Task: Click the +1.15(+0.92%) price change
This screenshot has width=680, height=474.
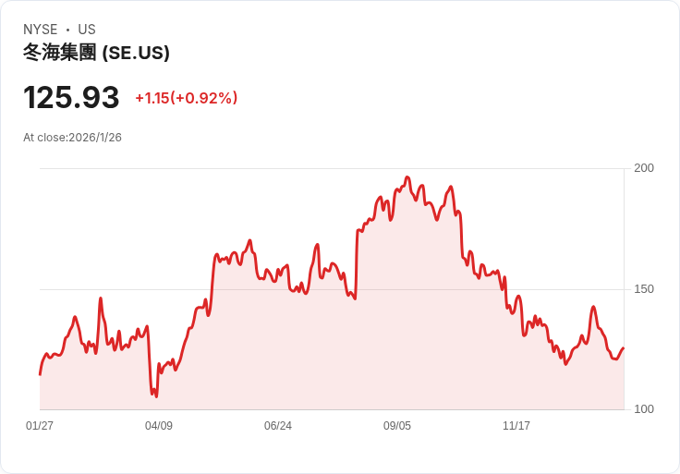Action: (187, 98)
